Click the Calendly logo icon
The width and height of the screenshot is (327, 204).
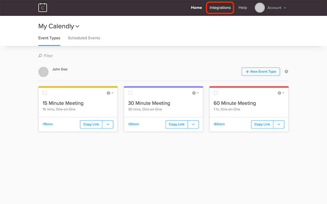click(43, 8)
